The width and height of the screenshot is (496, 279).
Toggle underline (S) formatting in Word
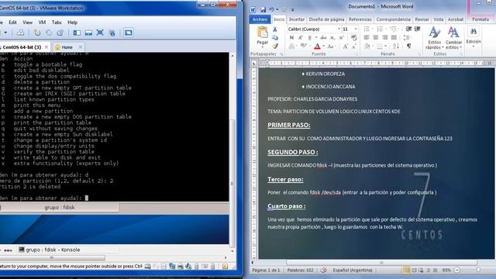310,38
